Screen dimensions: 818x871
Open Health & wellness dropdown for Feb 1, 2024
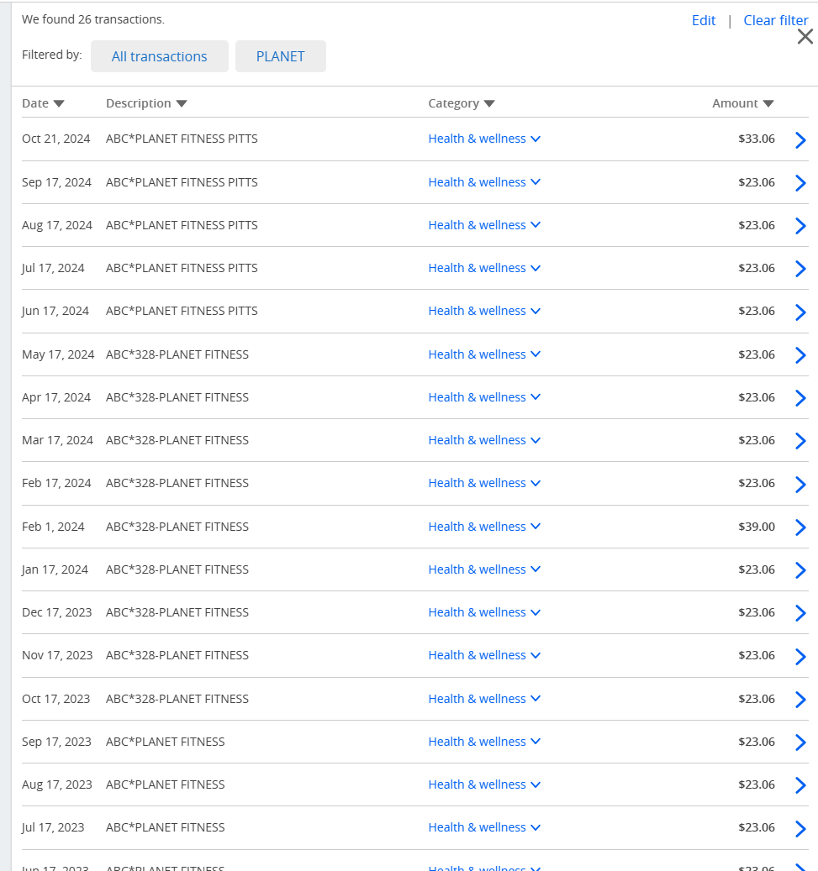click(484, 527)
